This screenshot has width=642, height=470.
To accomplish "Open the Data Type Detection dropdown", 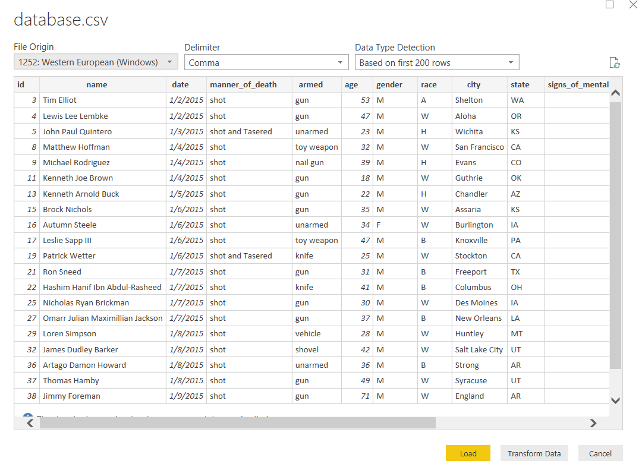I will coord(437,62).
